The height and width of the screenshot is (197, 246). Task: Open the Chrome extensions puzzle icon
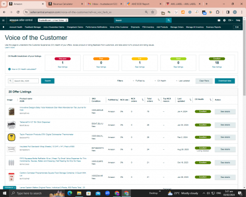click(x=217, y=12)
